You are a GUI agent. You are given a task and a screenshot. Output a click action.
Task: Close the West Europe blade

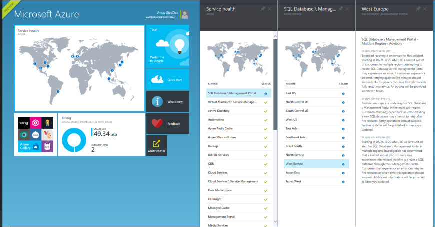[x=425, y=9]
